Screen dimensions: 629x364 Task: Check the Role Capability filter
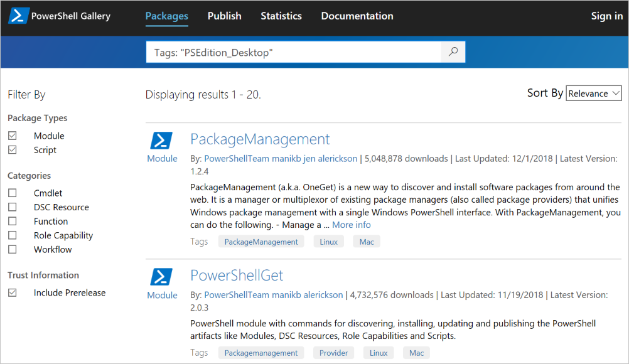13,235
